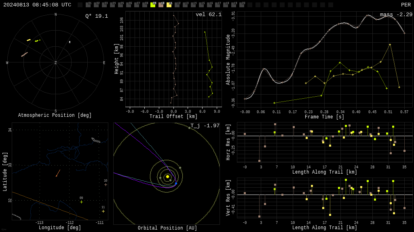Click station 09 cross marker on map
The width and height of the screenshot is (414, 232).
[81, 202]
